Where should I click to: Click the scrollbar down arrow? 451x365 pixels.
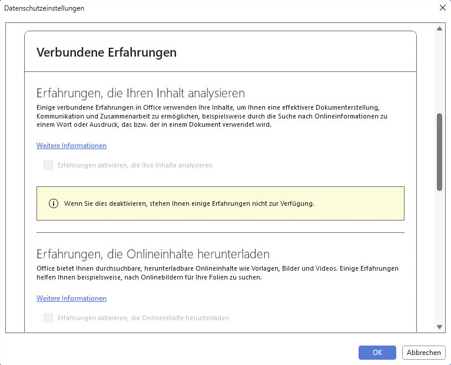[x=439, y=327]
